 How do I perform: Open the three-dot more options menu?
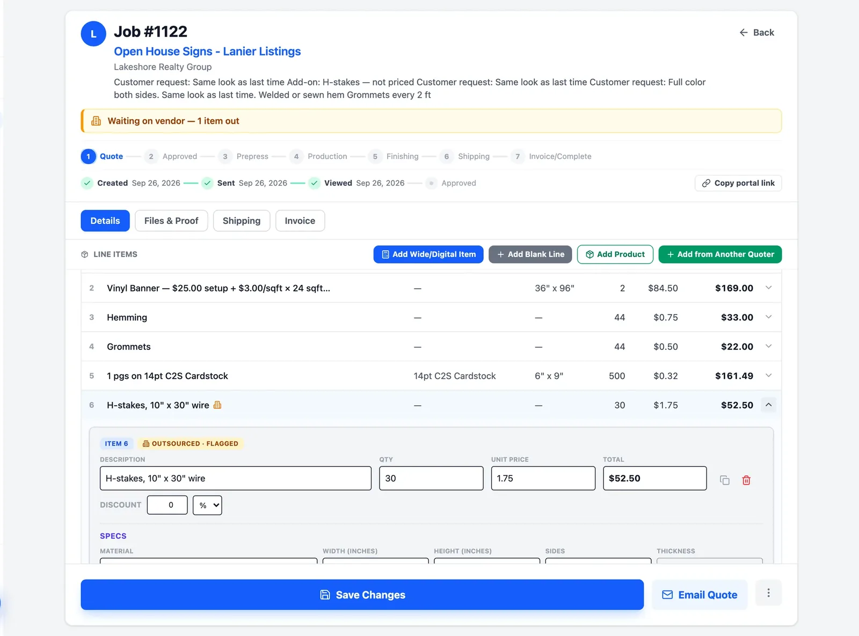point(768,593)
